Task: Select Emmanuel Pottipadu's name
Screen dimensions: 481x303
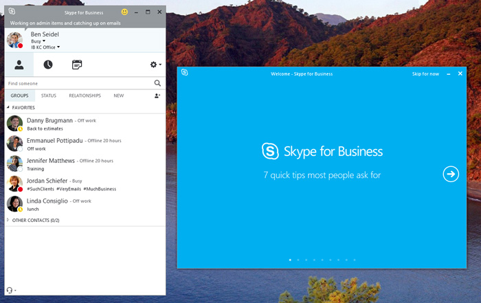Action: pos(54,140)
